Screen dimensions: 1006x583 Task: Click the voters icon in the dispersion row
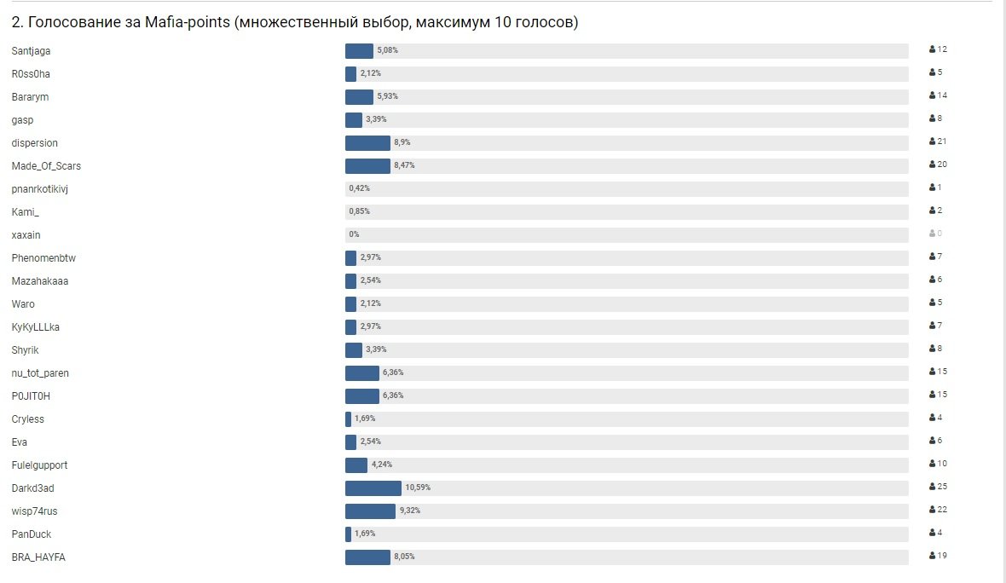click(933, 141)
